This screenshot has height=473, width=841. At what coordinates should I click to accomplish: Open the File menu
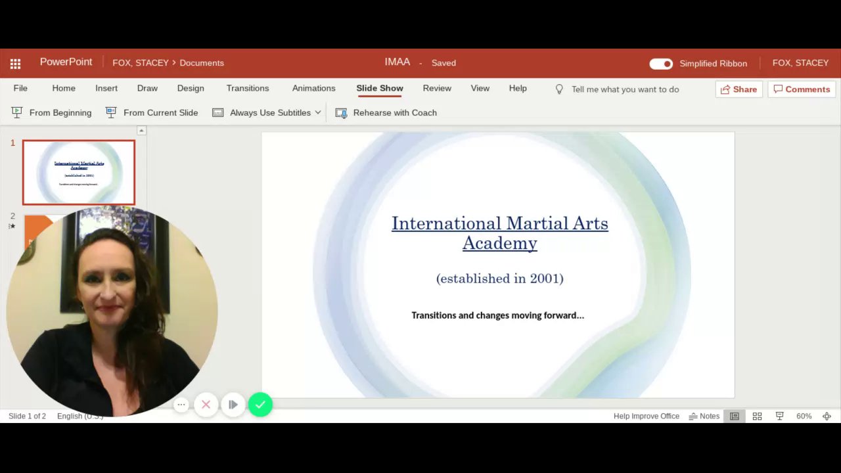(20, 88)
